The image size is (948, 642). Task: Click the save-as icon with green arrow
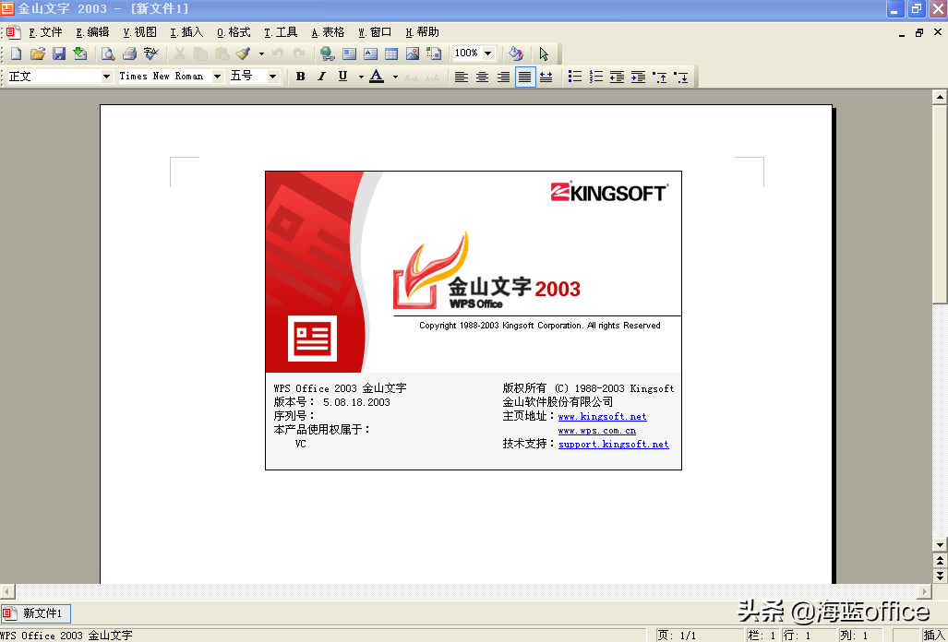click(79, 53)
